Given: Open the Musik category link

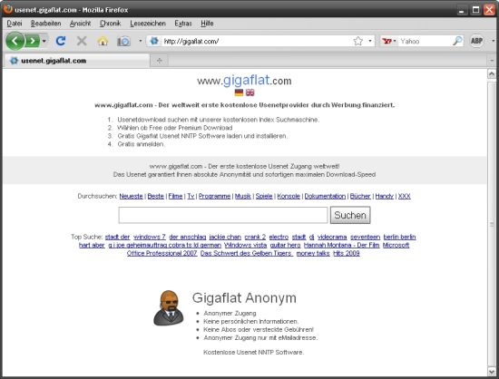Looking at the screenshot, I should click(x=243, y=196).
